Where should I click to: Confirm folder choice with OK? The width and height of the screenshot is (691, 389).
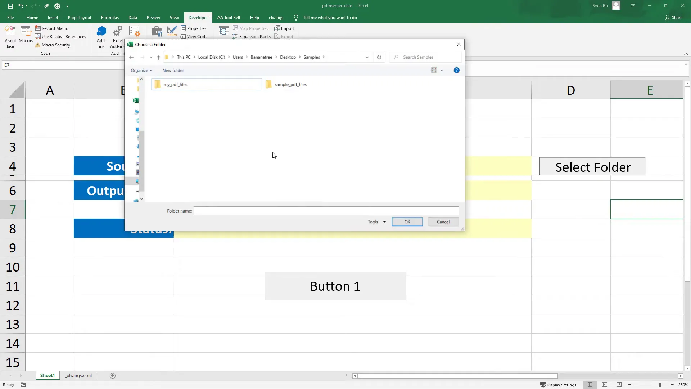(407, 222)
